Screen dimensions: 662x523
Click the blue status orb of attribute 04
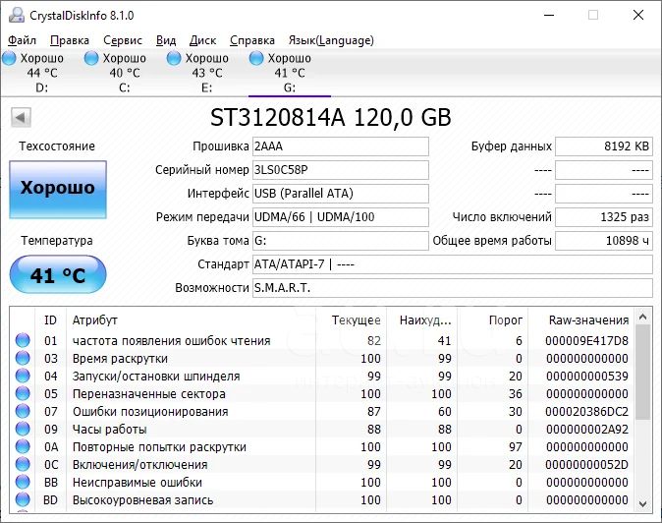pyautogui.click(x=23, y=376)
